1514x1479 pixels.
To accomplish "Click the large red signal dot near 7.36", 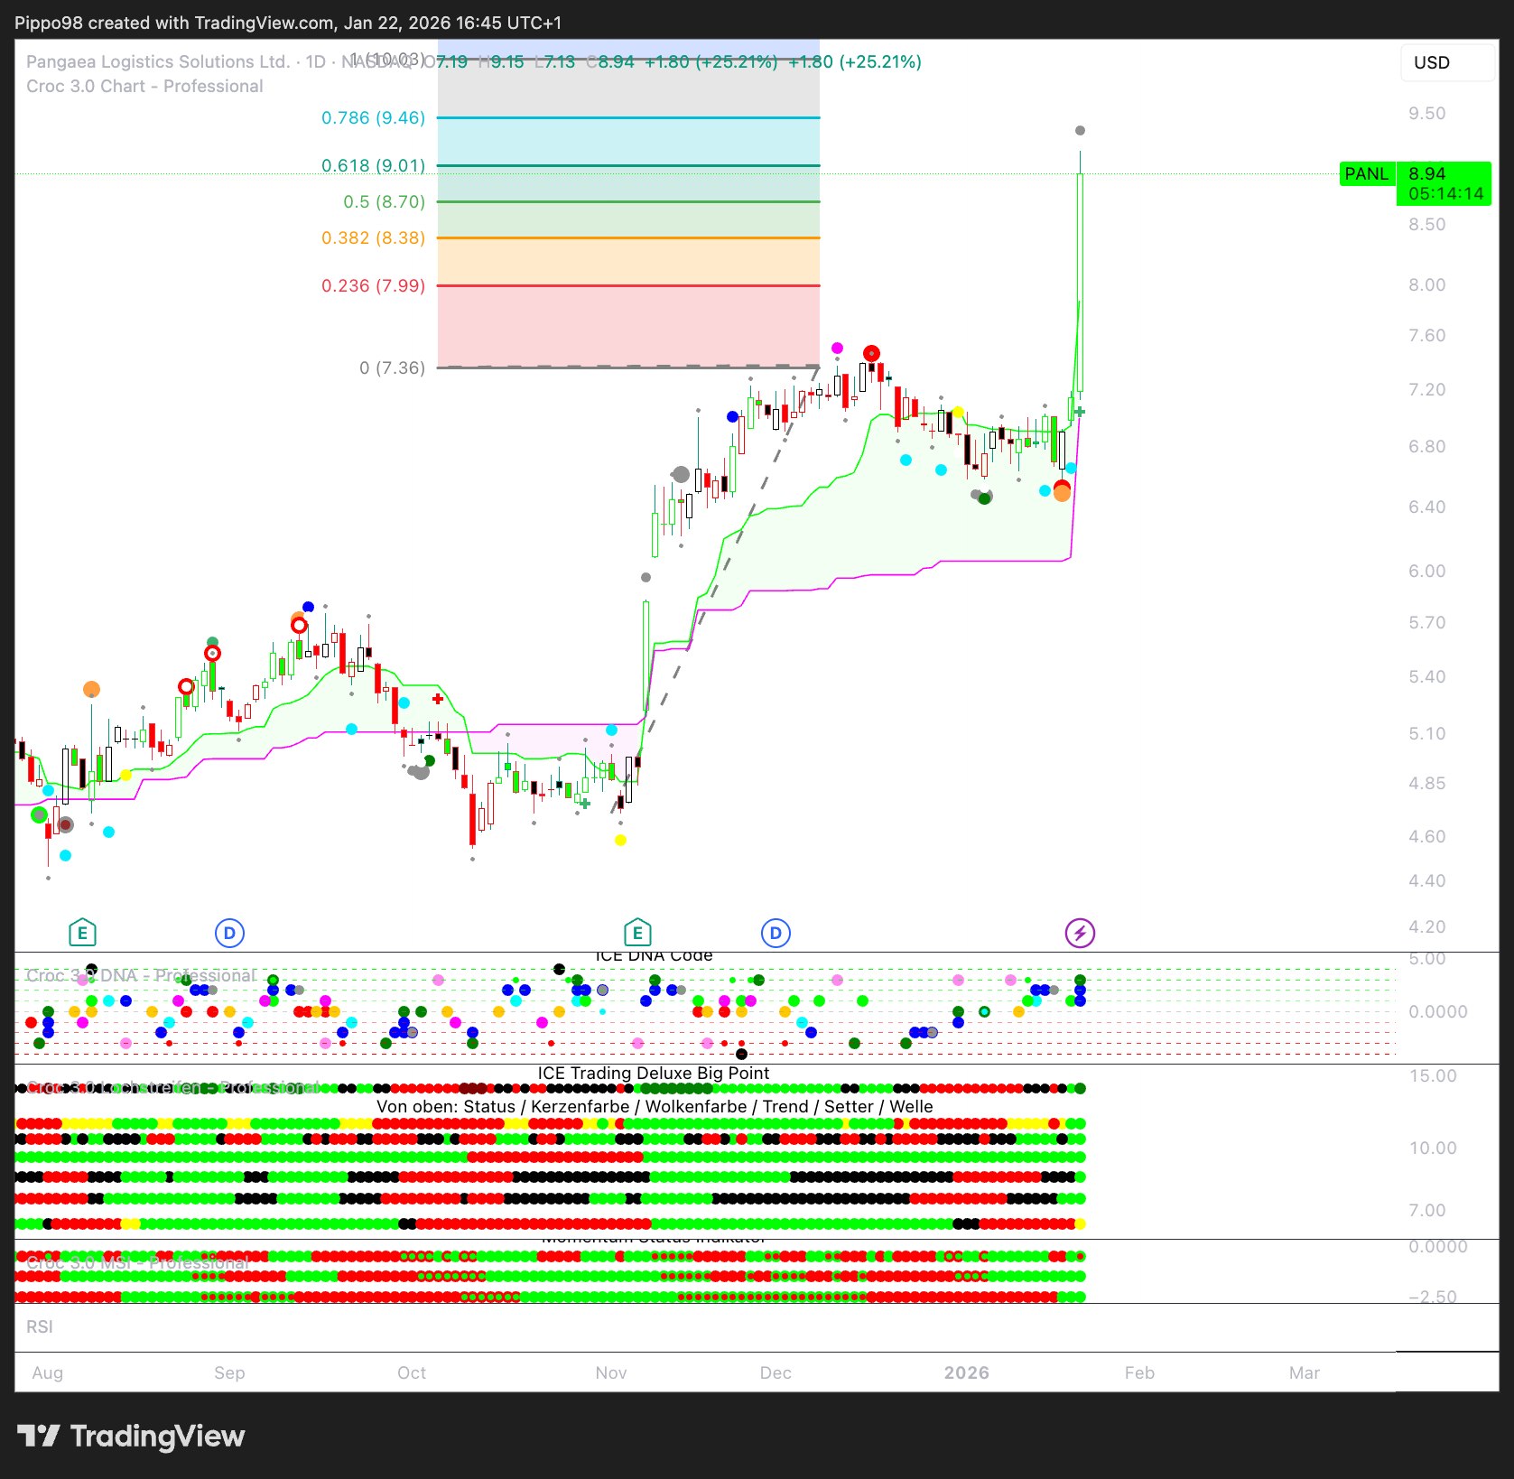I will pos(871,353).
